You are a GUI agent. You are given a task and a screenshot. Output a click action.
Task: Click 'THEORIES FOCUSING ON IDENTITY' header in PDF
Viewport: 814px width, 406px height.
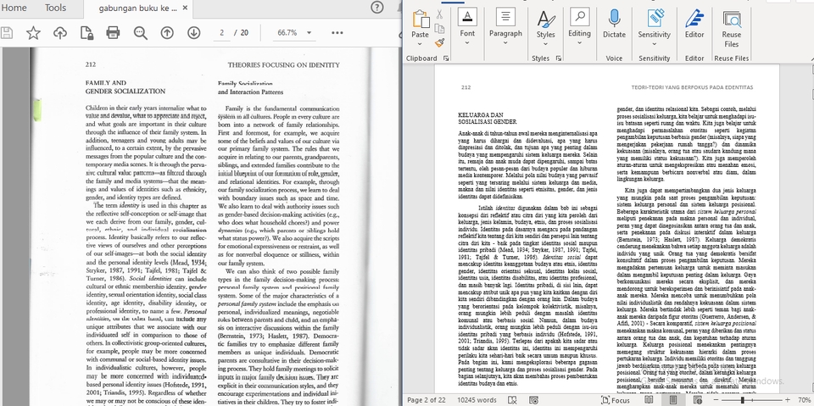[x=283, y=65]
